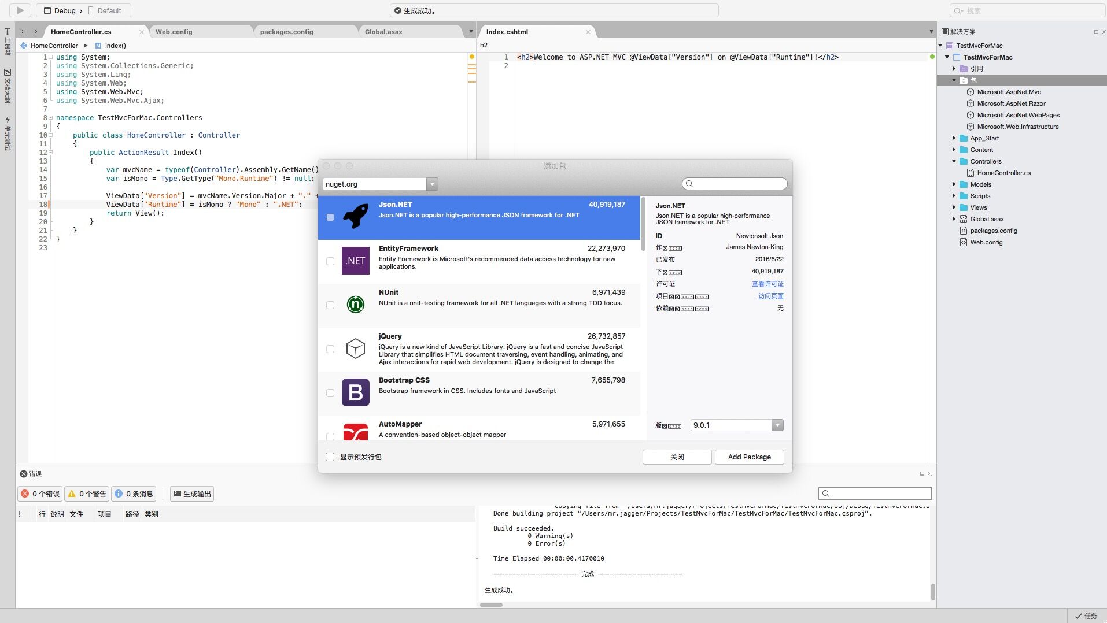1107x623 pixels.
Task: Toggle the AutoMapper package checkbox
Action: coord(330,436)
